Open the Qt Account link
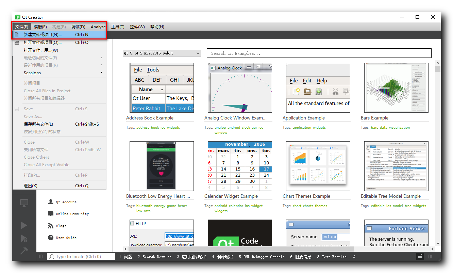This screenshot has height=273, width=453. point(66,202)
